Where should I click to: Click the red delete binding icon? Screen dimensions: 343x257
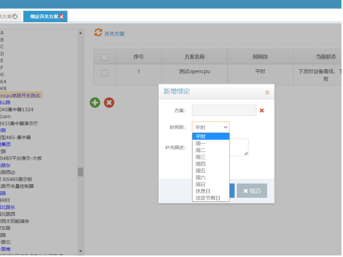click(109, 102)
